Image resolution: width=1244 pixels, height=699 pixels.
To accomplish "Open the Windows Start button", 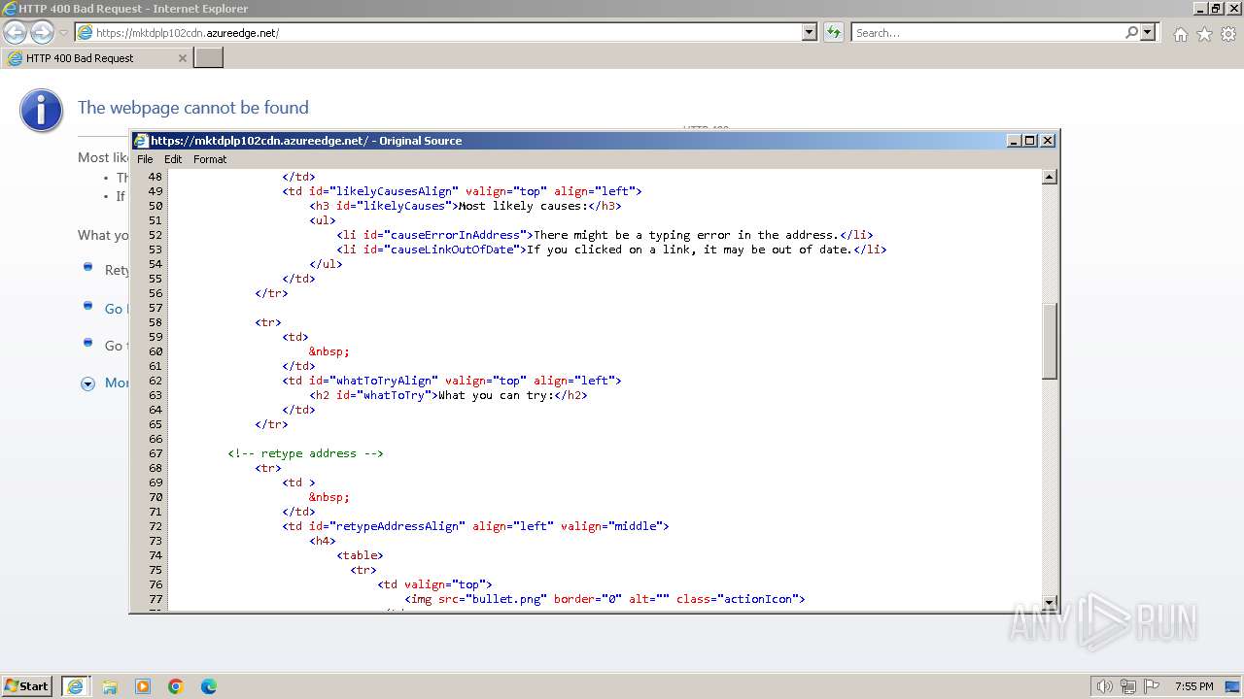I will (27, 686).
